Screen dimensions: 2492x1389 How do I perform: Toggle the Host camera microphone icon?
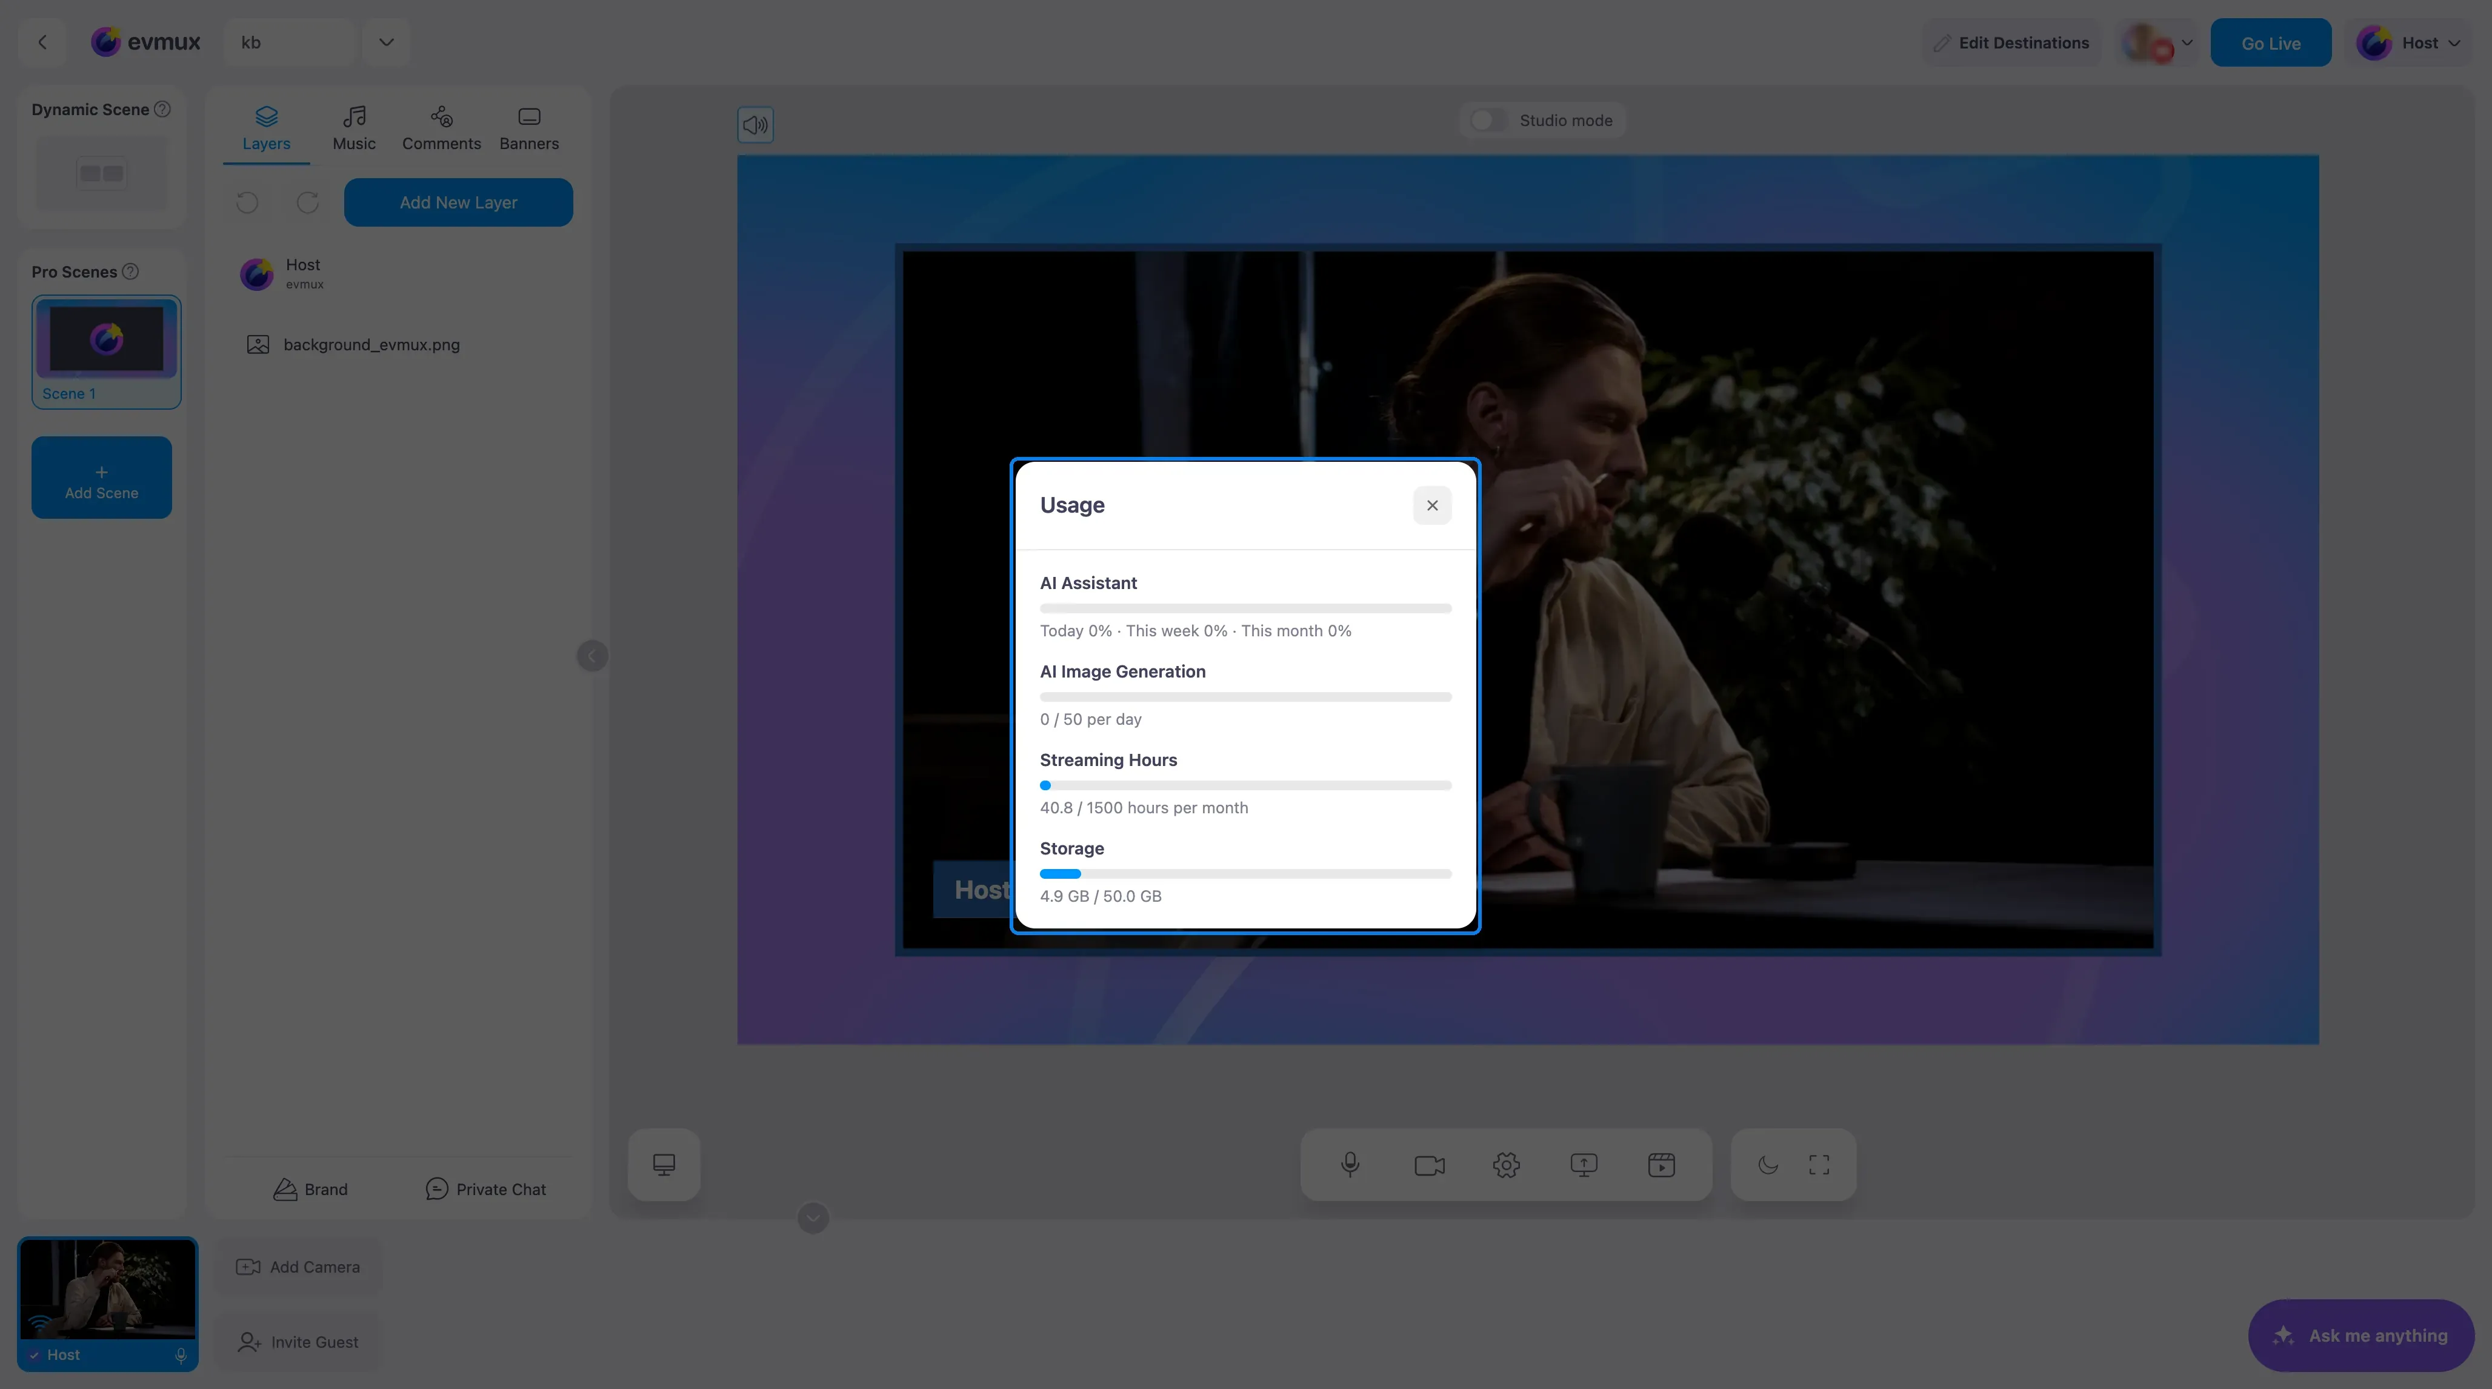click(181, 1355)
